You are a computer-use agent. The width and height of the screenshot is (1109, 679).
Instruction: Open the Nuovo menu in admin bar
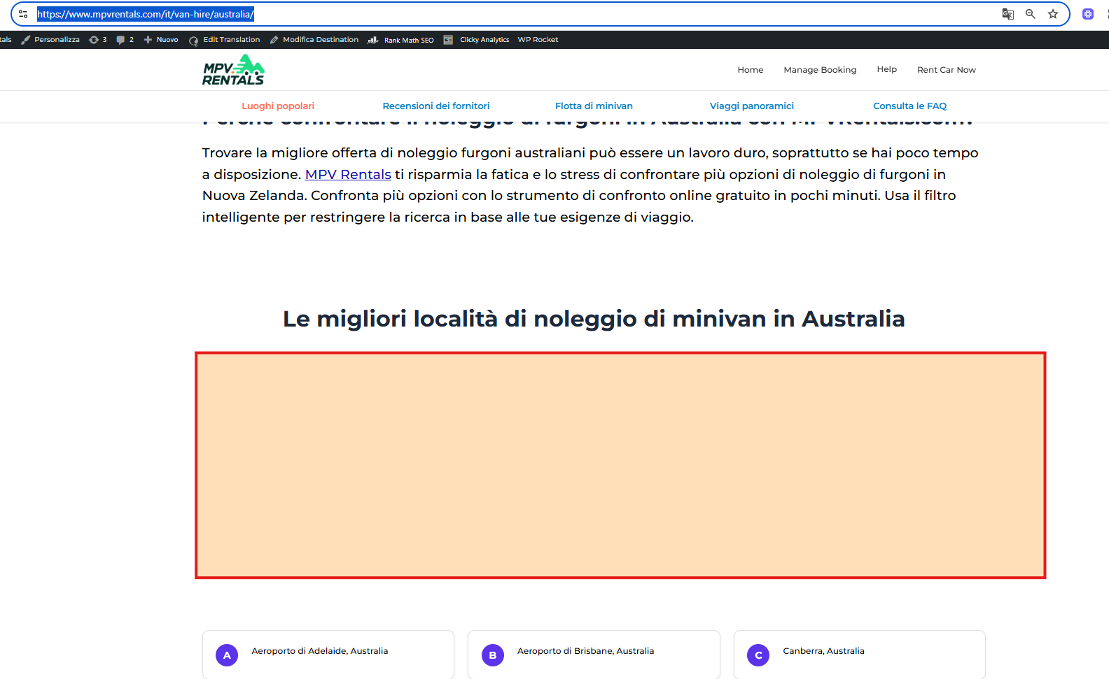161,40
